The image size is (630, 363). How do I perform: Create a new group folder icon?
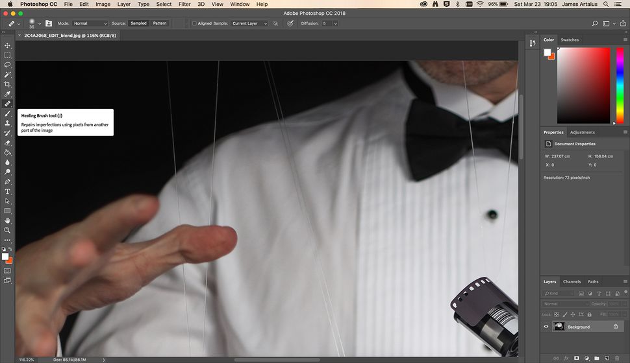(x=597, y=358)
